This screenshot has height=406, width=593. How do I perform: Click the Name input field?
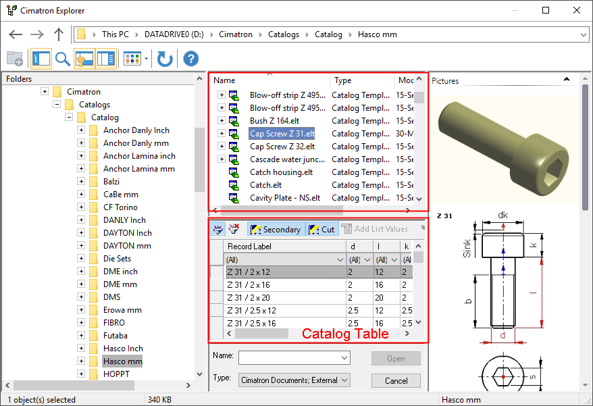coord(289,358)
